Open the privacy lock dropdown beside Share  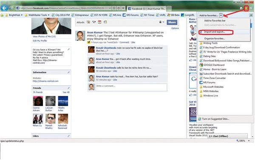161,22
